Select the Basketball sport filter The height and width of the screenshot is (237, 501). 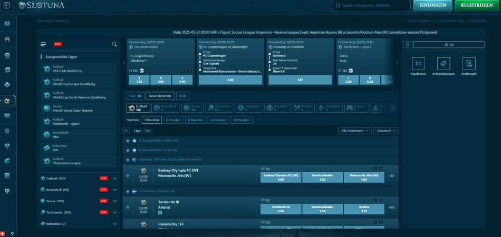tap(166, 108)
